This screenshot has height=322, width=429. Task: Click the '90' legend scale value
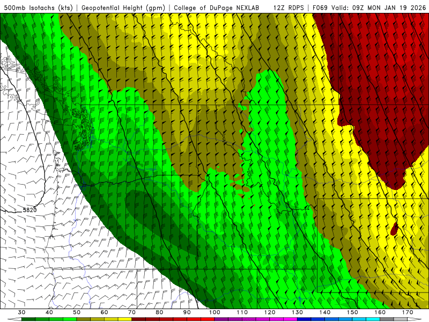tap(187, 312)
